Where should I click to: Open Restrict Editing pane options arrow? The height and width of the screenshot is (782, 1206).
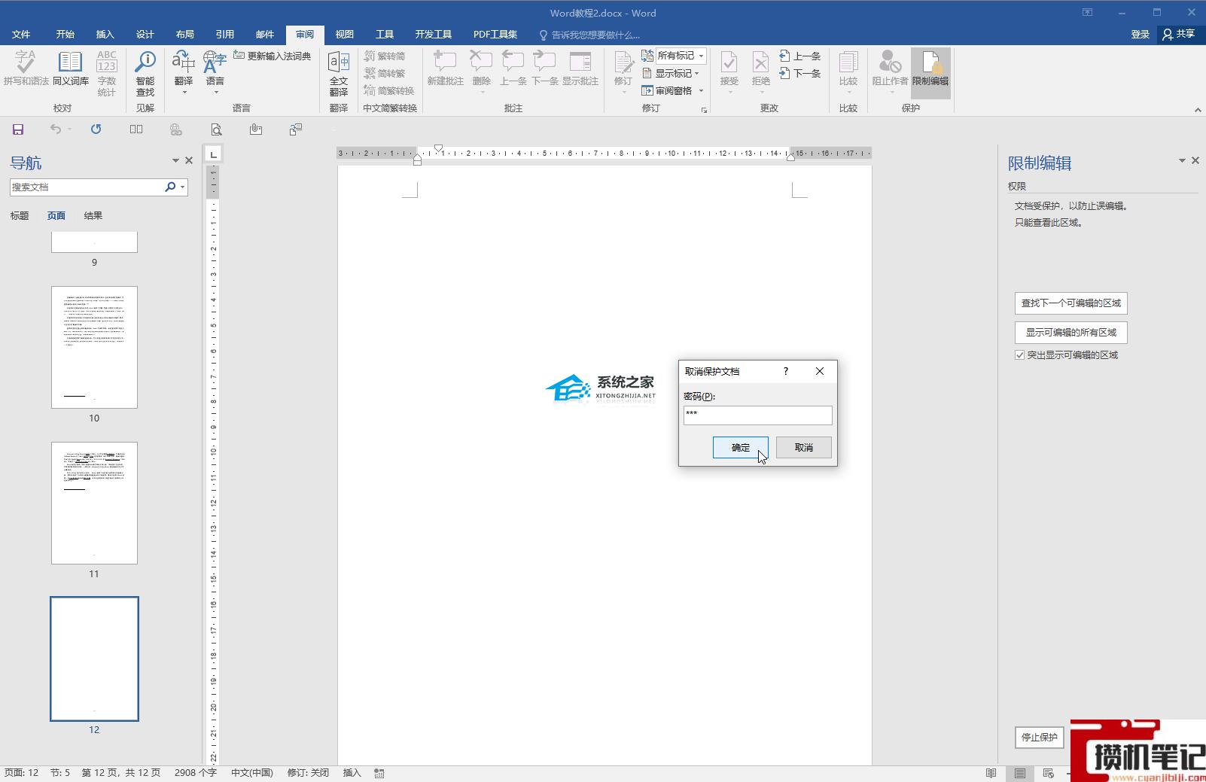[1182, 160]
